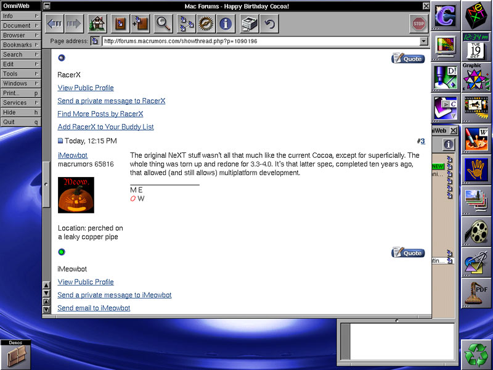Open the Windows submenu
Image resolution: width=493 pixels, height=370 pixels.
tap(21, 83)
